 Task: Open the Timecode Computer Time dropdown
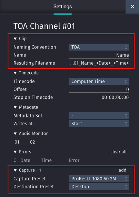pos(99,81)
